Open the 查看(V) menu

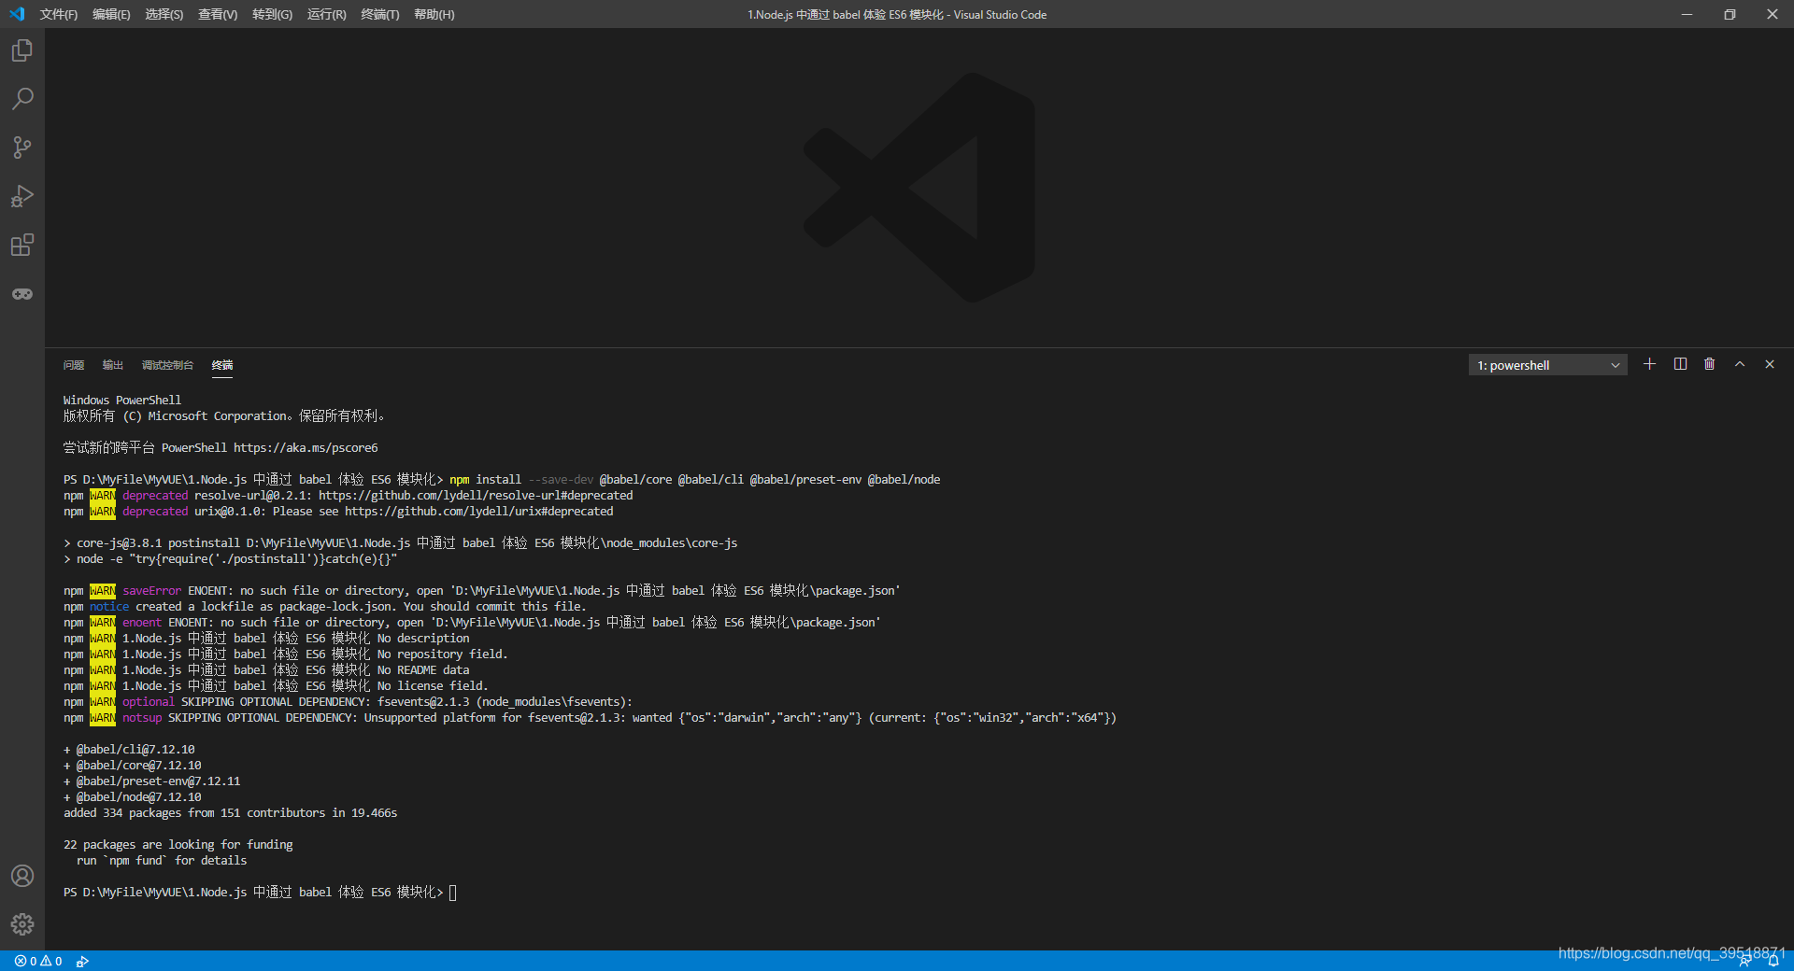(218, 14)
